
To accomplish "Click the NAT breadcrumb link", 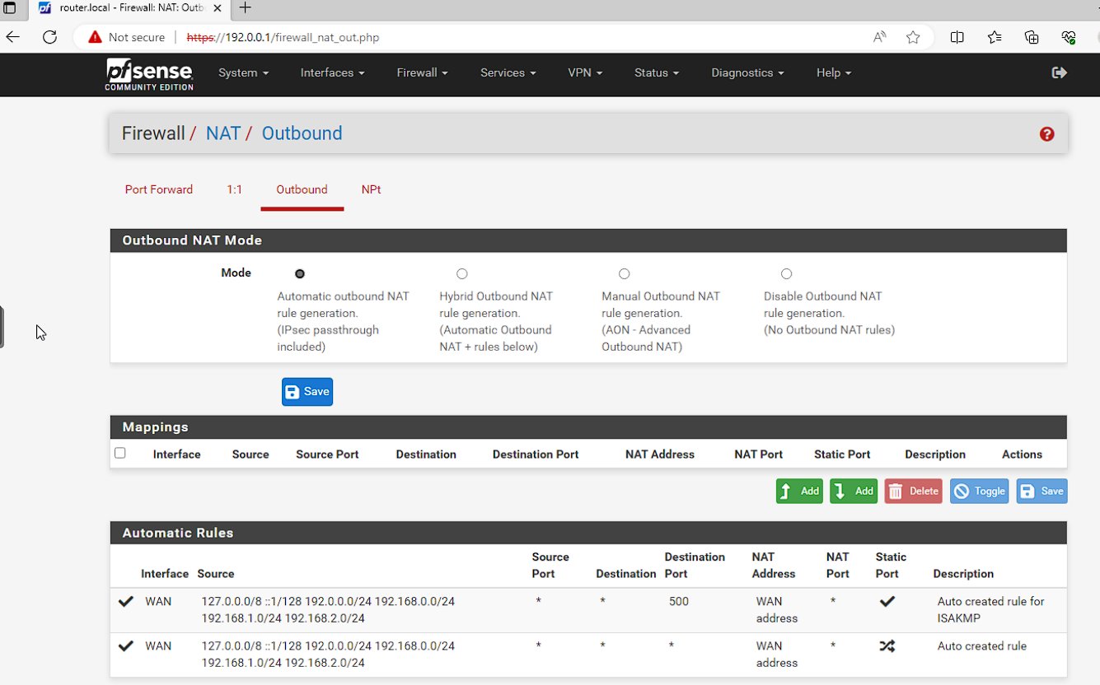I will click(x=222, y=133).
